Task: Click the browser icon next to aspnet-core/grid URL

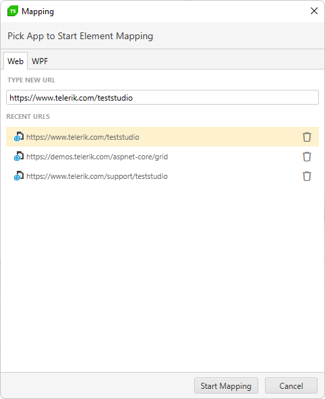Action: coord(19,156)
